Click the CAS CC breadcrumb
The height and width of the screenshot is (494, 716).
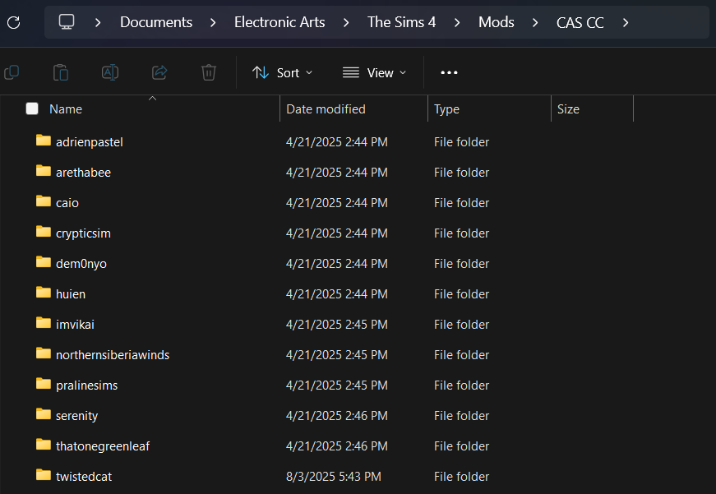(580, 22)
